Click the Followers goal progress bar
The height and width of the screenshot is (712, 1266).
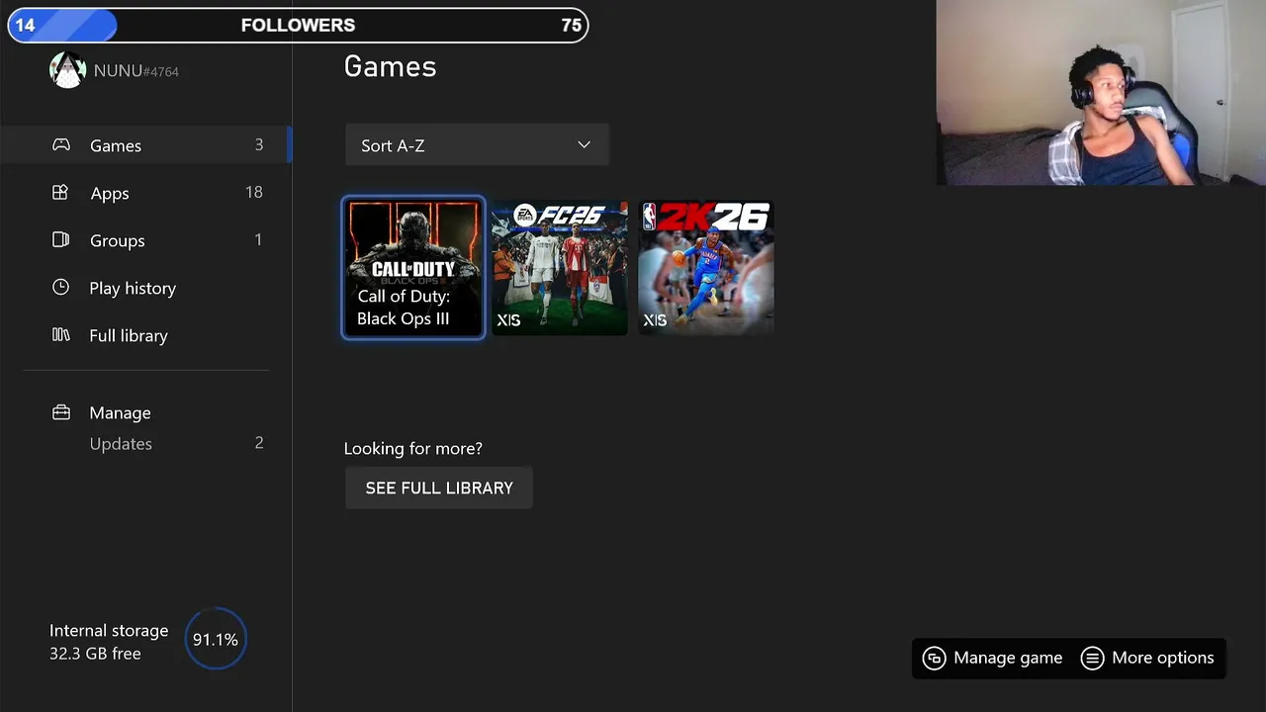click(298, 26)
